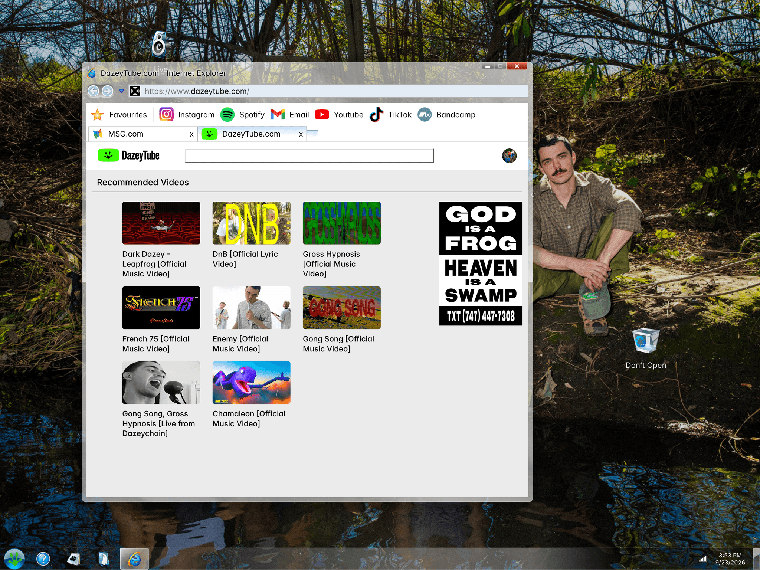Click the 'DnB [Official Lyric Video]' title link
The width and height of the screenshot is (760, 570).
point(245,259)
